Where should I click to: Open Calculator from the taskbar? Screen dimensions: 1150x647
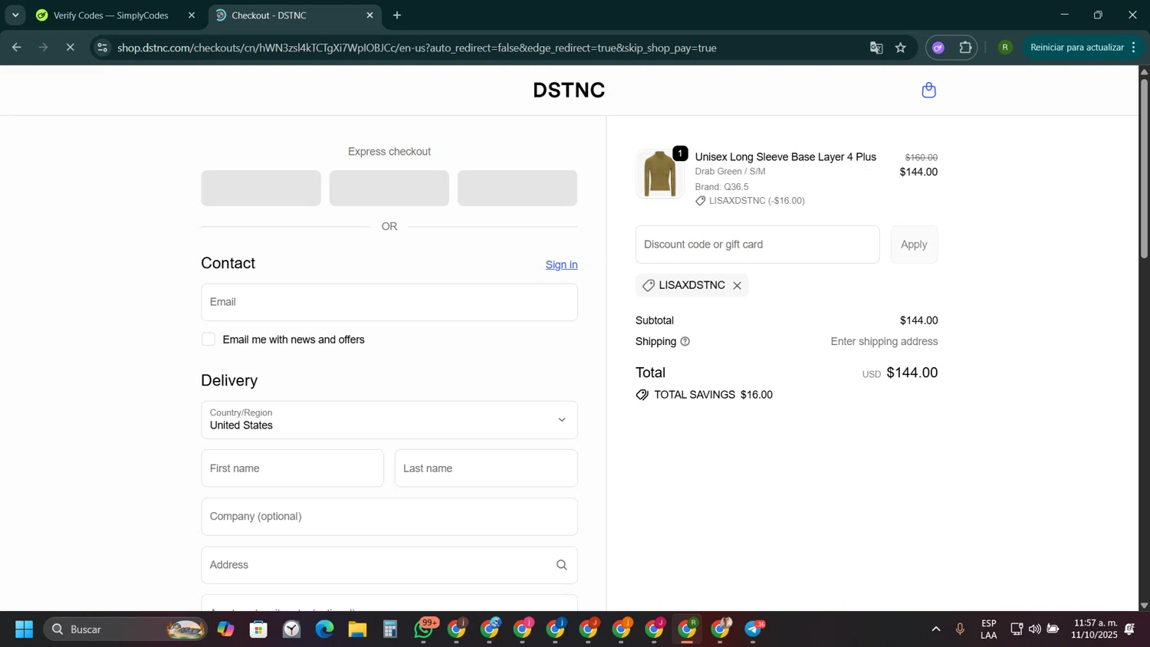[390, 629]
